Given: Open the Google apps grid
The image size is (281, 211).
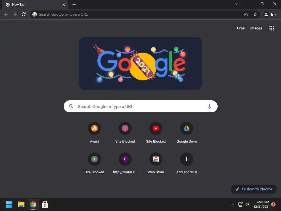Looking at the screenshot, I should (272, 28).
